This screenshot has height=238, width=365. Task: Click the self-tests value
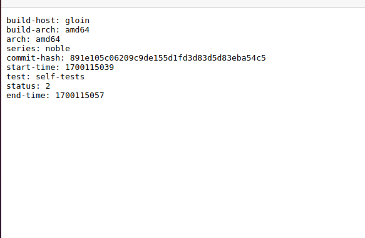(x=60, y=77)
